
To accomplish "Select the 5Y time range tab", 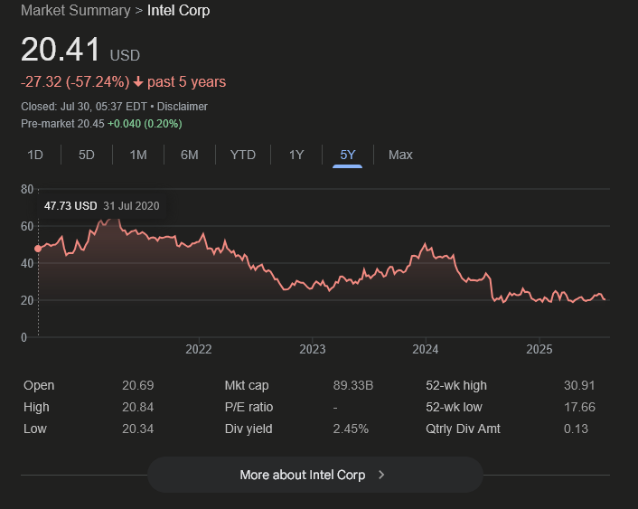I will [x=348, y=155].
